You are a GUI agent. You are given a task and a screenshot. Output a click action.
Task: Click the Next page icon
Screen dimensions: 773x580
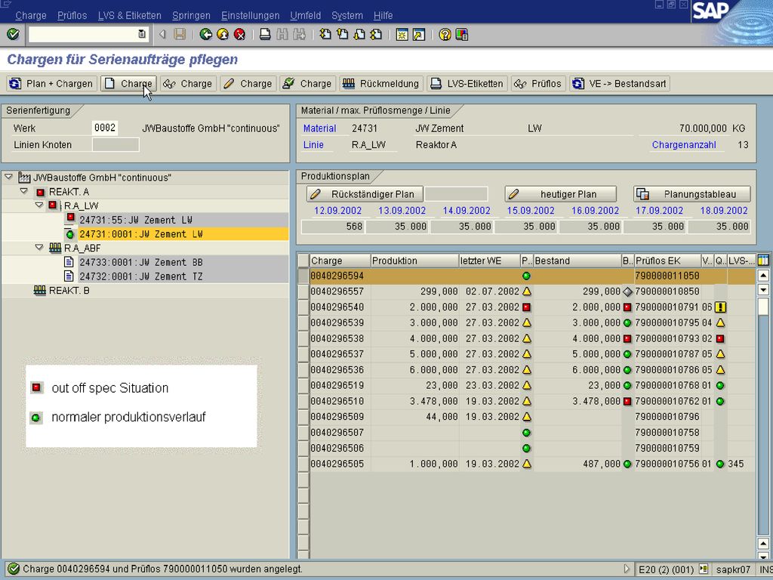point(359,35)
